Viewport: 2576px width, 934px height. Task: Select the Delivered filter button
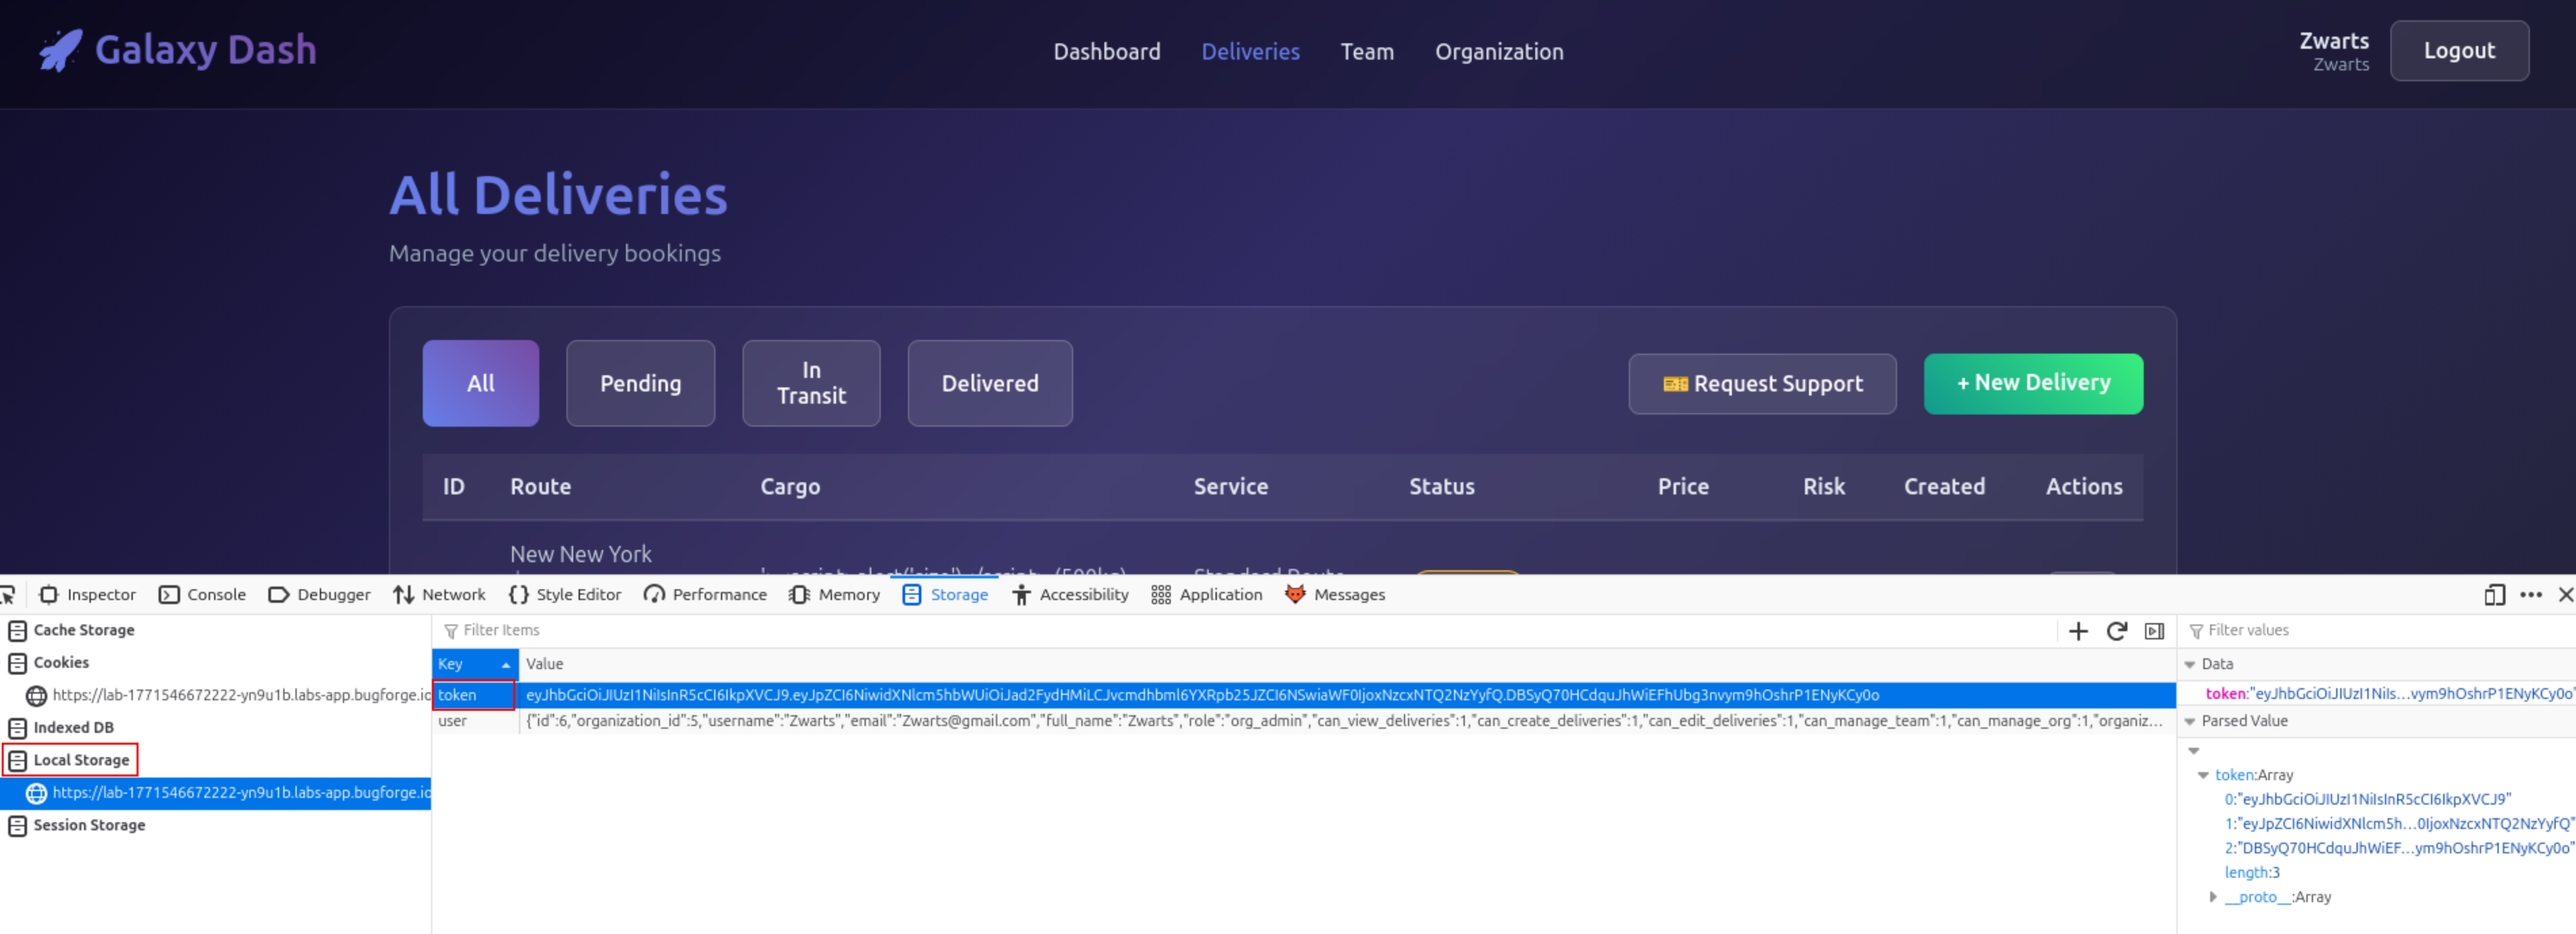tap(989, 384)
